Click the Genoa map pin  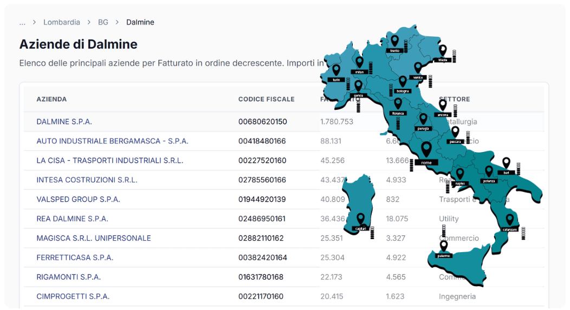coord(359,85)
